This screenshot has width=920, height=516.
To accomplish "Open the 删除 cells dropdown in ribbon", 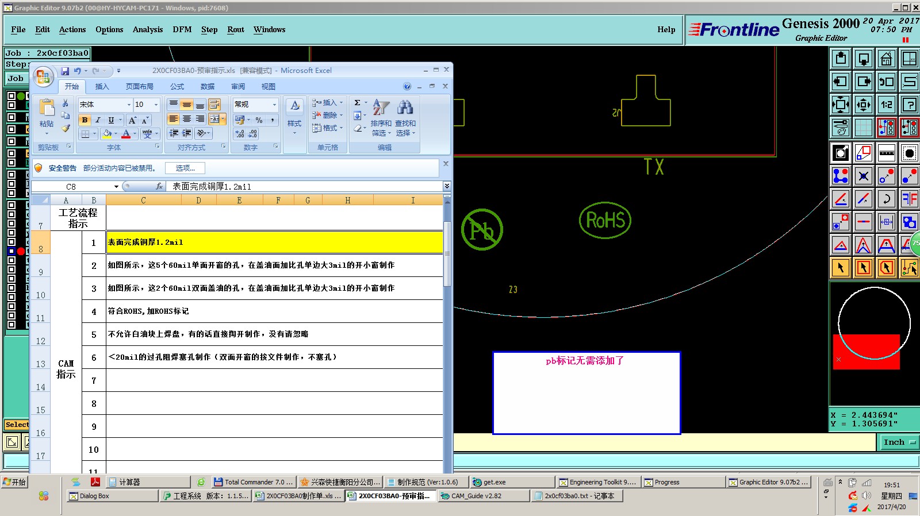I will point(327,115).
